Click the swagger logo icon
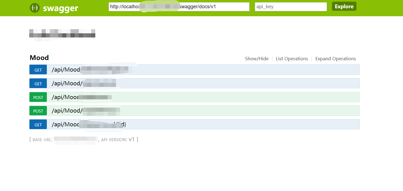 pos(34,8)
